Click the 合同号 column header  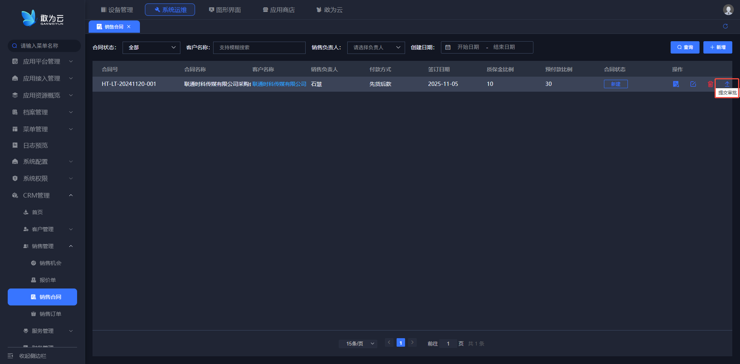coord(110,69)
